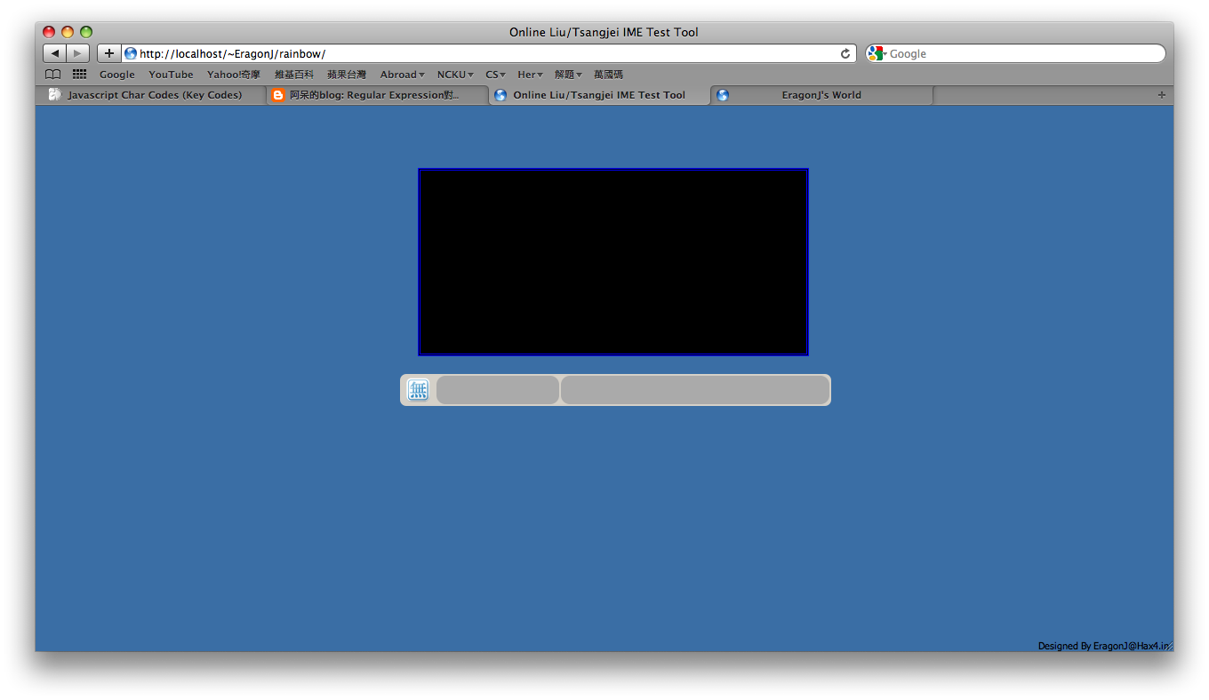Open the Yahoo!奇摩 bookmark
Image resolution: width=1209 pixels, height=700 pixels.
click(234, 75)
